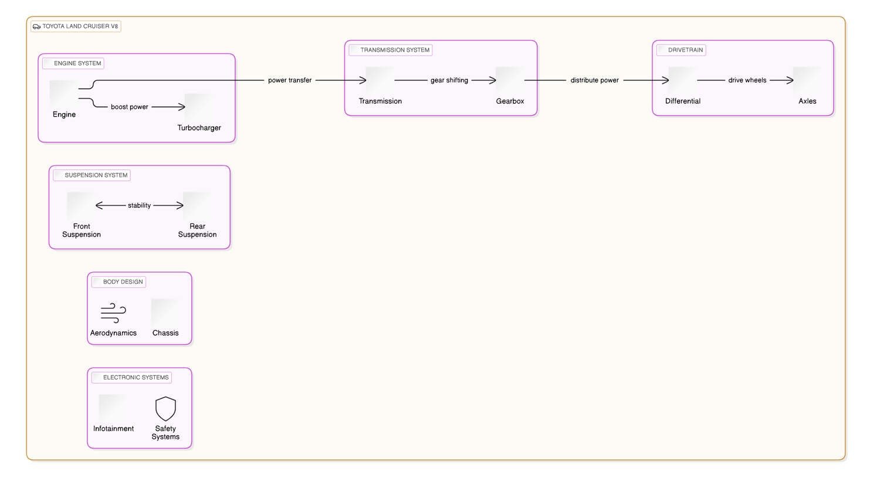The height and width of the screenshot is (485, 880).
Task: Click the Aerodynamics wind icon
Action: pos(113,313)
